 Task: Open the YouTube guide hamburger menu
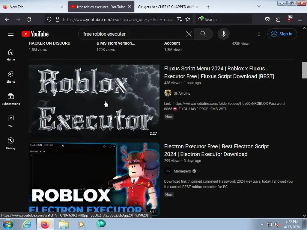(11, 34)
